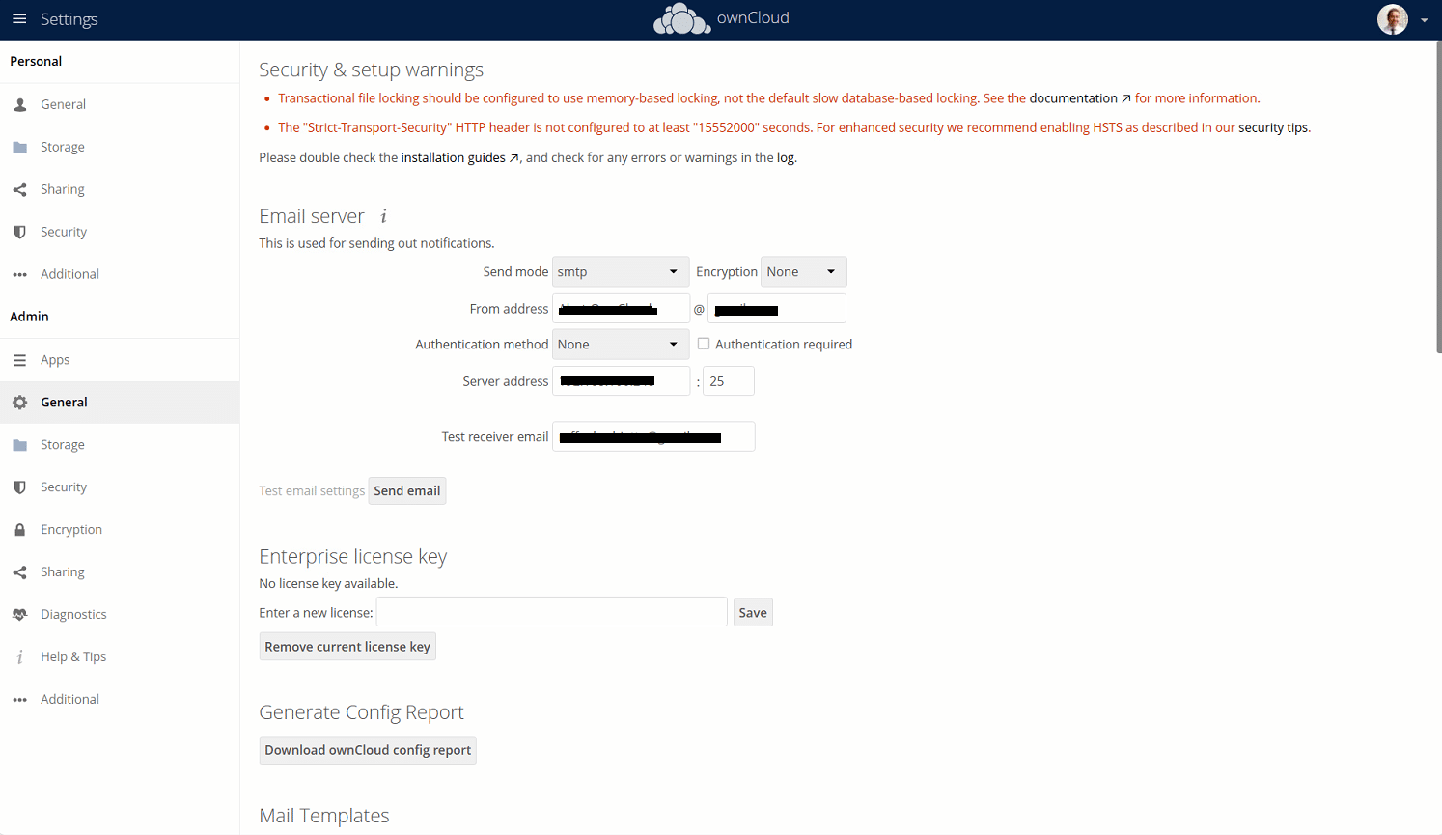Click the page vertical scrollbar

[1438, 198]
